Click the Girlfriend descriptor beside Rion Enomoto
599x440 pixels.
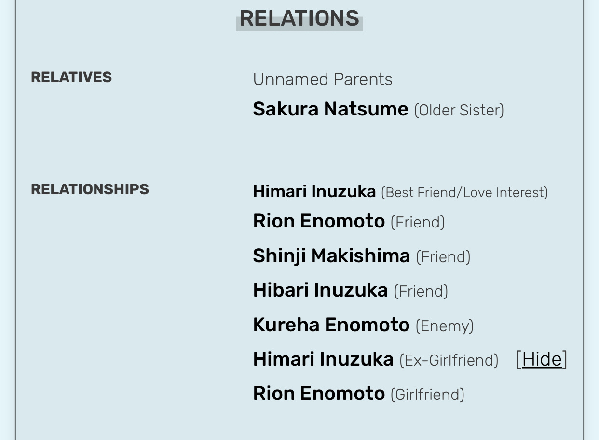[427, 395]
